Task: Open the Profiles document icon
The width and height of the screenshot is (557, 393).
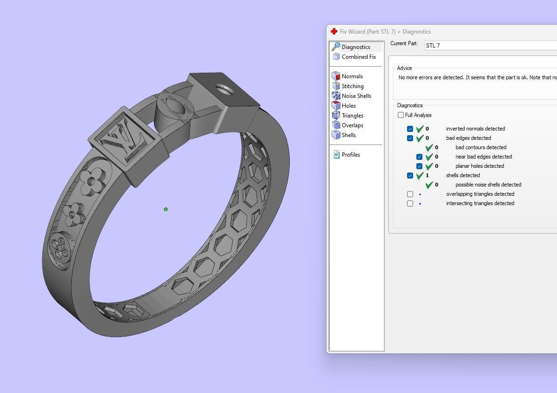Action: click(x=336, y=154)
